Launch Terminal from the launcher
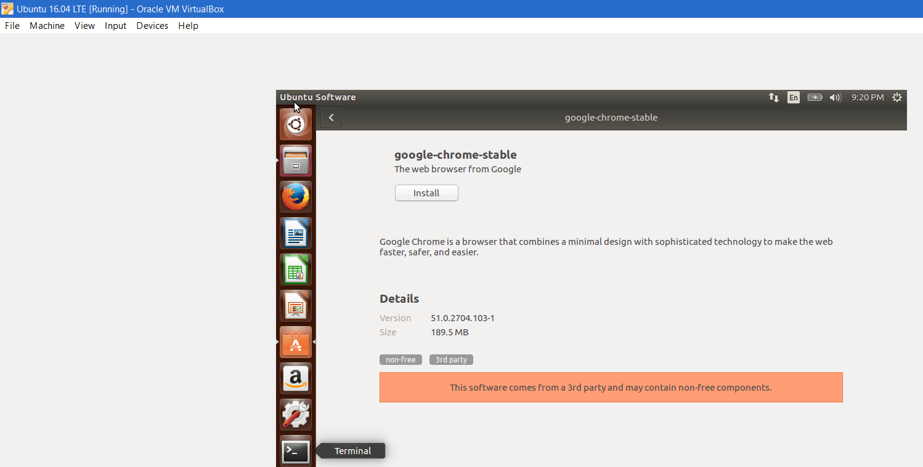This screenshot has height=467, width=923. tap(296, 451)
